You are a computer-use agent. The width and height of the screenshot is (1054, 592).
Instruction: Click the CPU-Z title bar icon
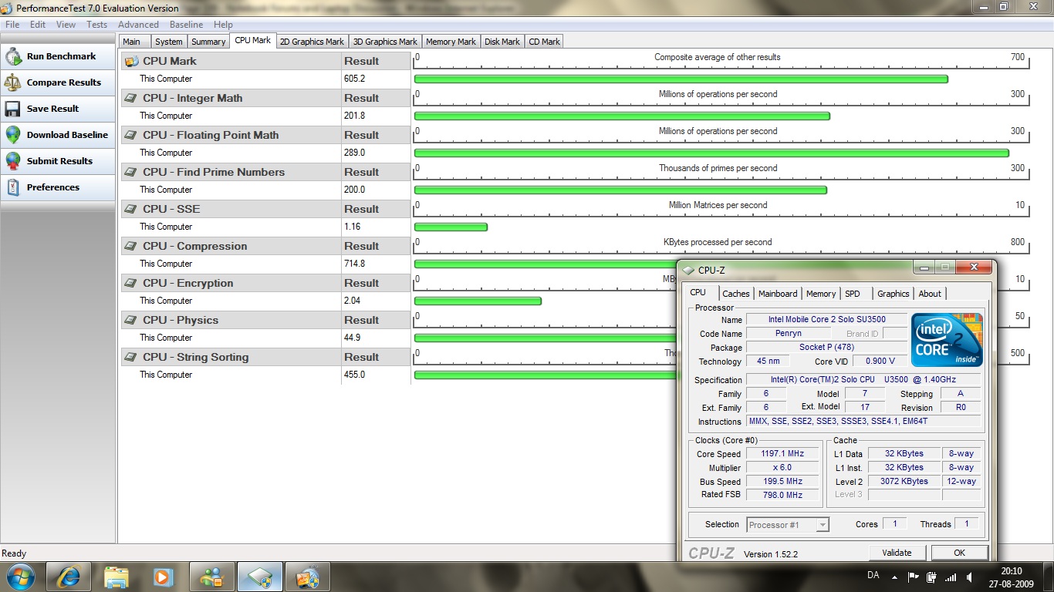689,270
